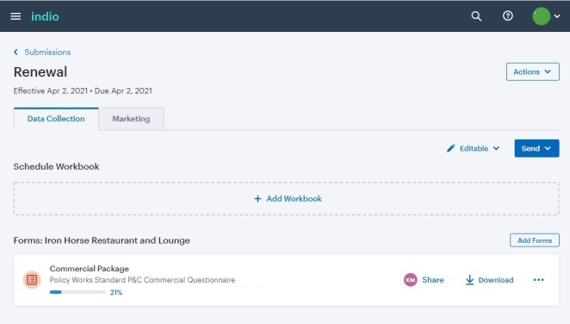Select the Data Collection tab
The image size is (570, 324).
pyautogui.click(x=56, y=119)
